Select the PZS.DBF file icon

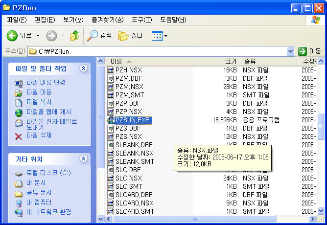point(111,129)
